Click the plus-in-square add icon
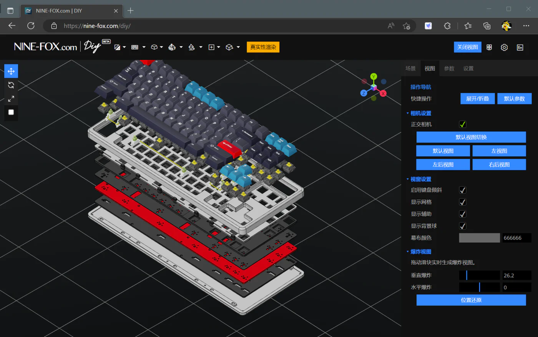The height and width of the screenshot is (337, 538). [211, 47]
